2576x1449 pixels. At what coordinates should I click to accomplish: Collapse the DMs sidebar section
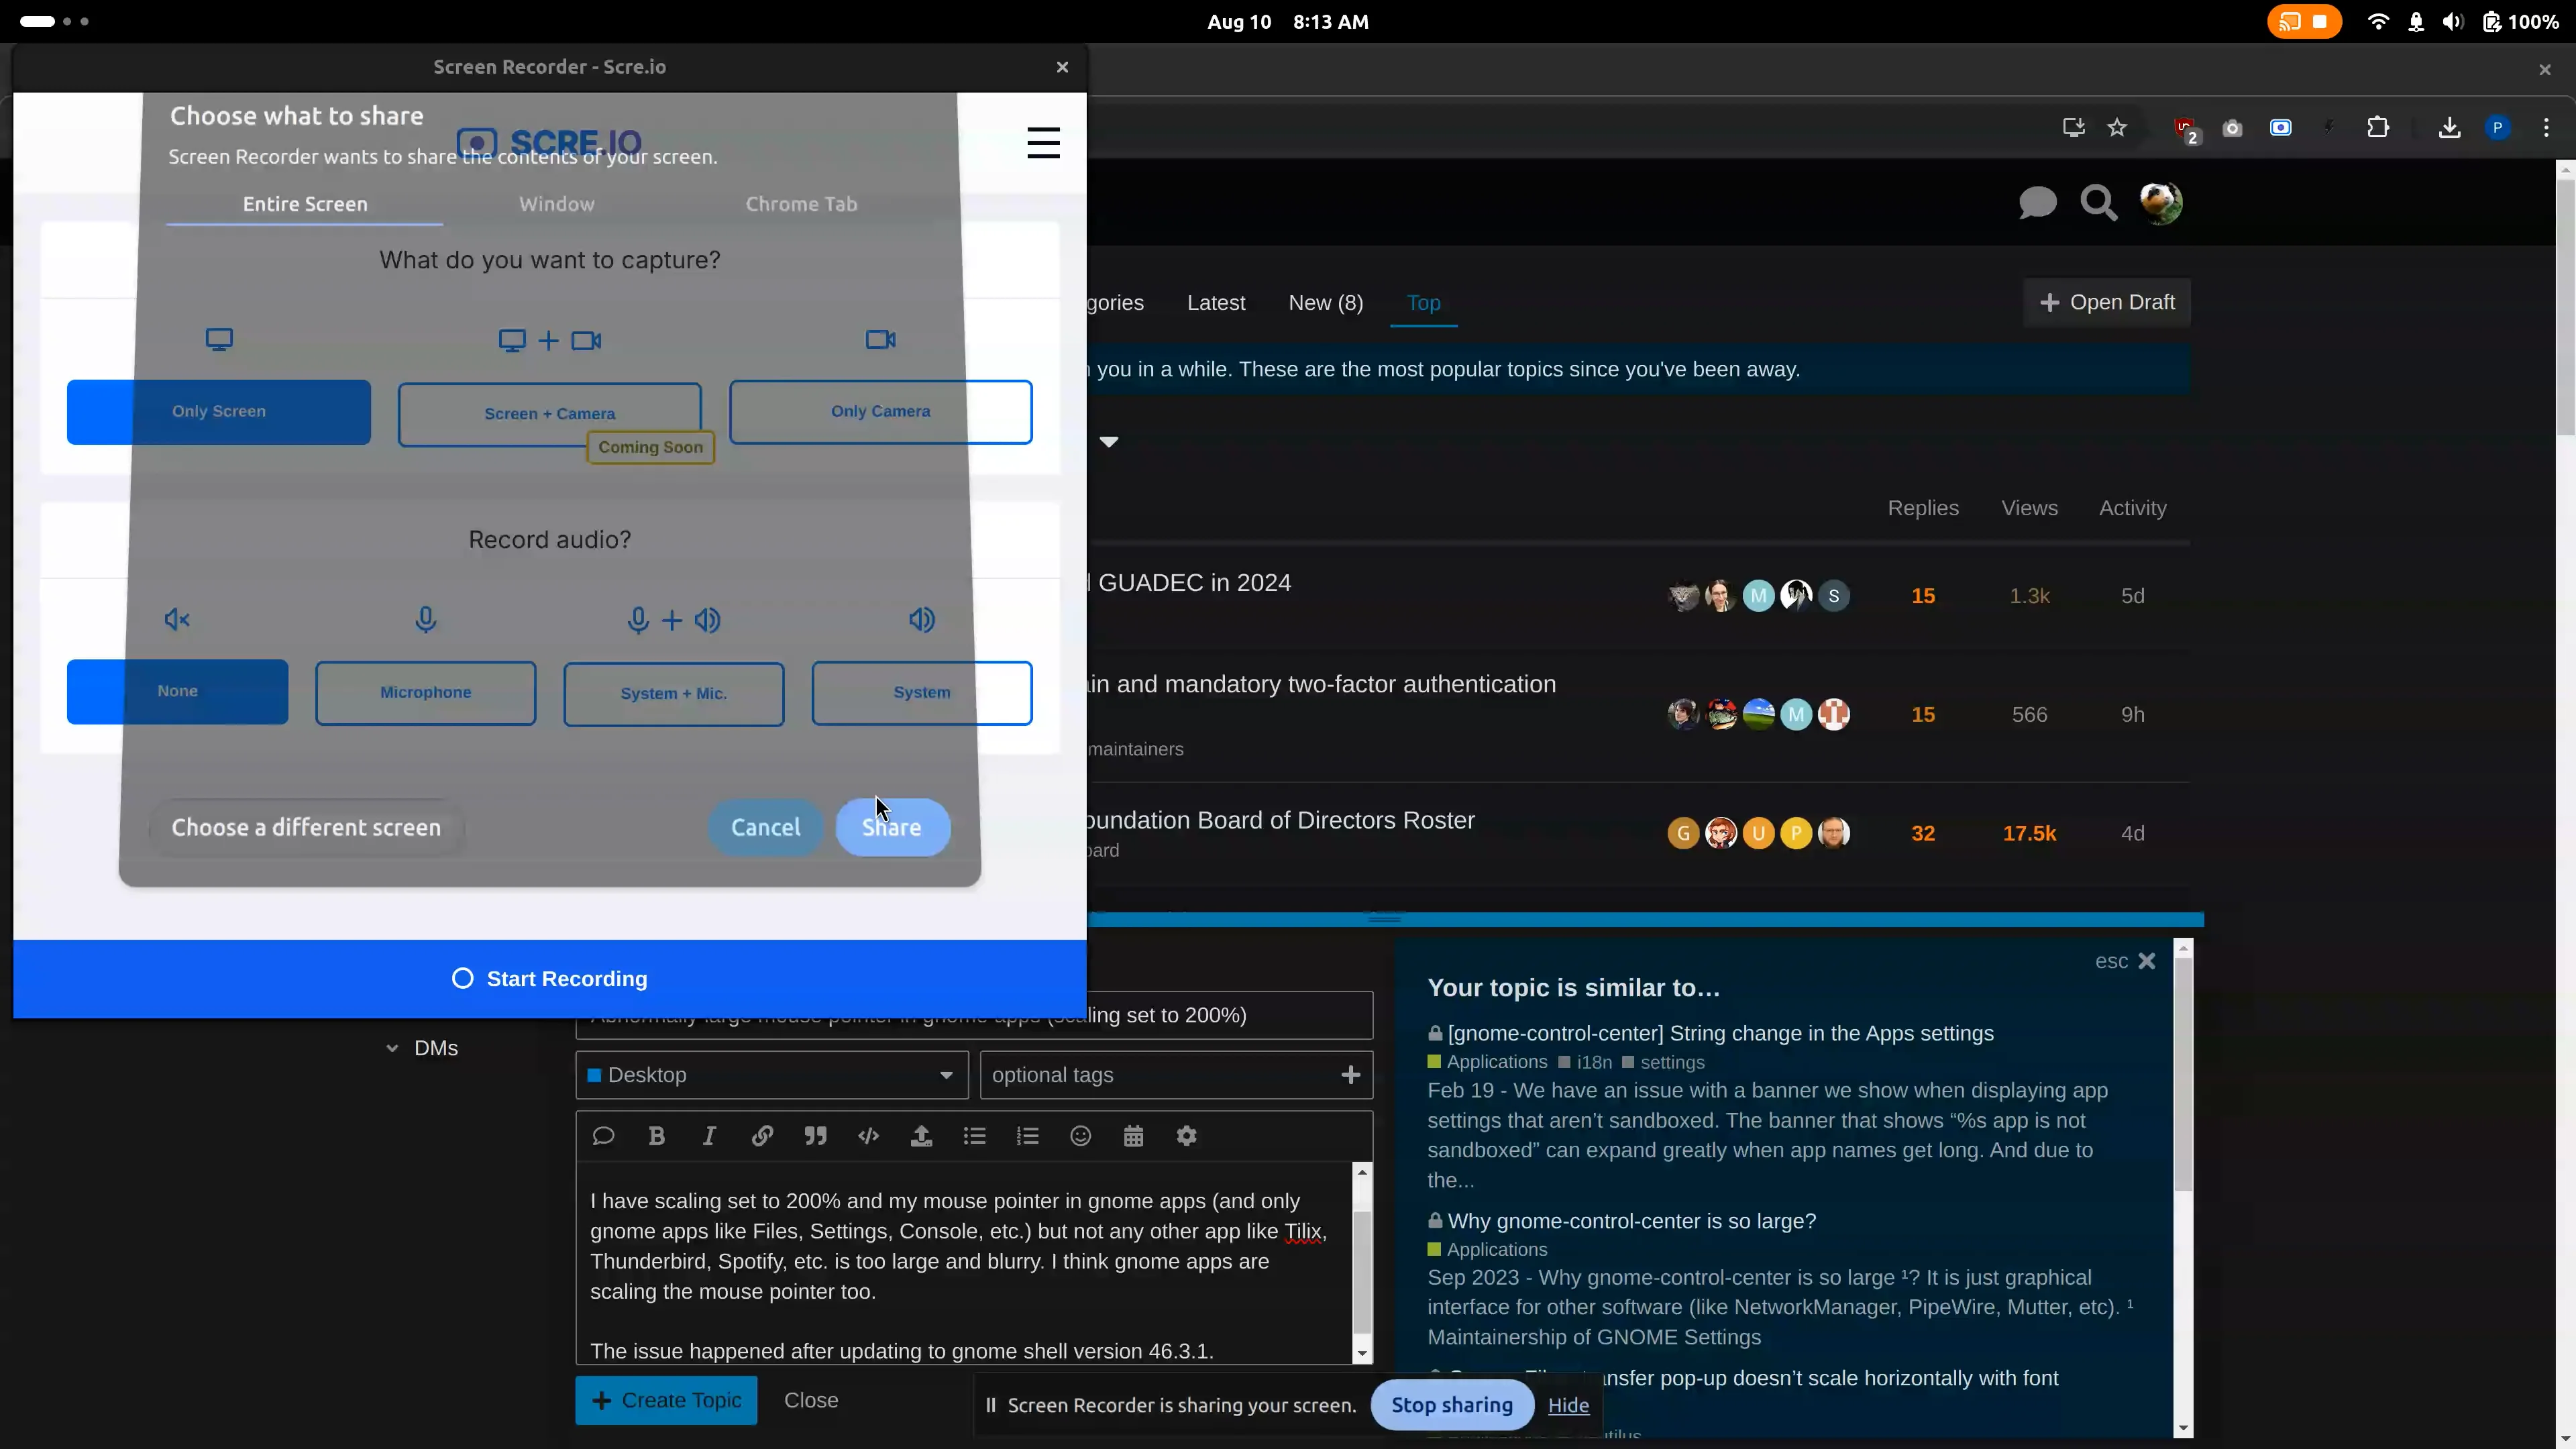(x=423, y=1048)
